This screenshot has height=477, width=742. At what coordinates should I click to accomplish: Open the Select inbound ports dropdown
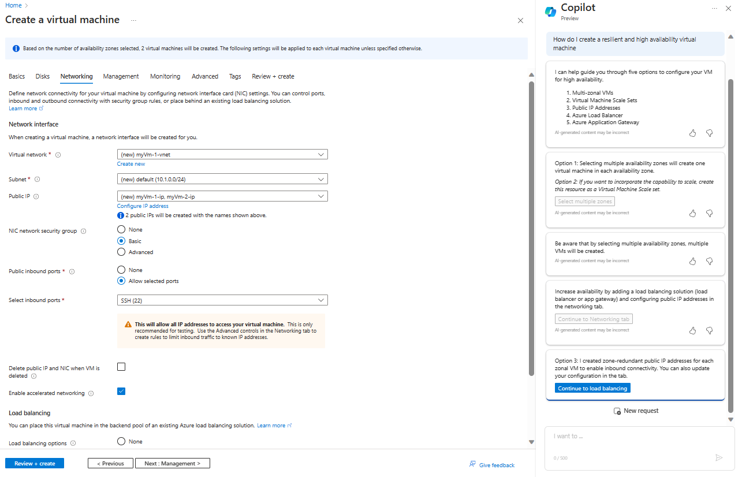pos(222,300)
